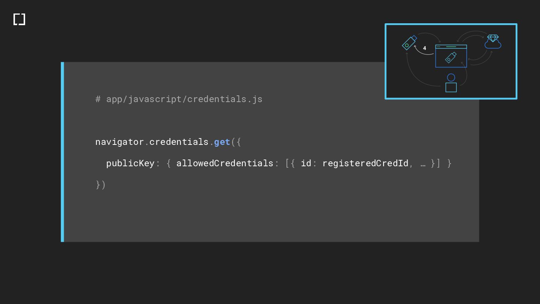Click the user's circular head icon
The height and width of the screenshot is (304, 540).
coord(451,77)
